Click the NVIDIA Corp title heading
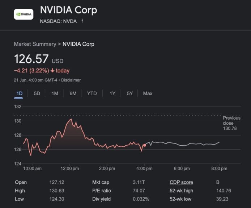 tap(68, 10)
